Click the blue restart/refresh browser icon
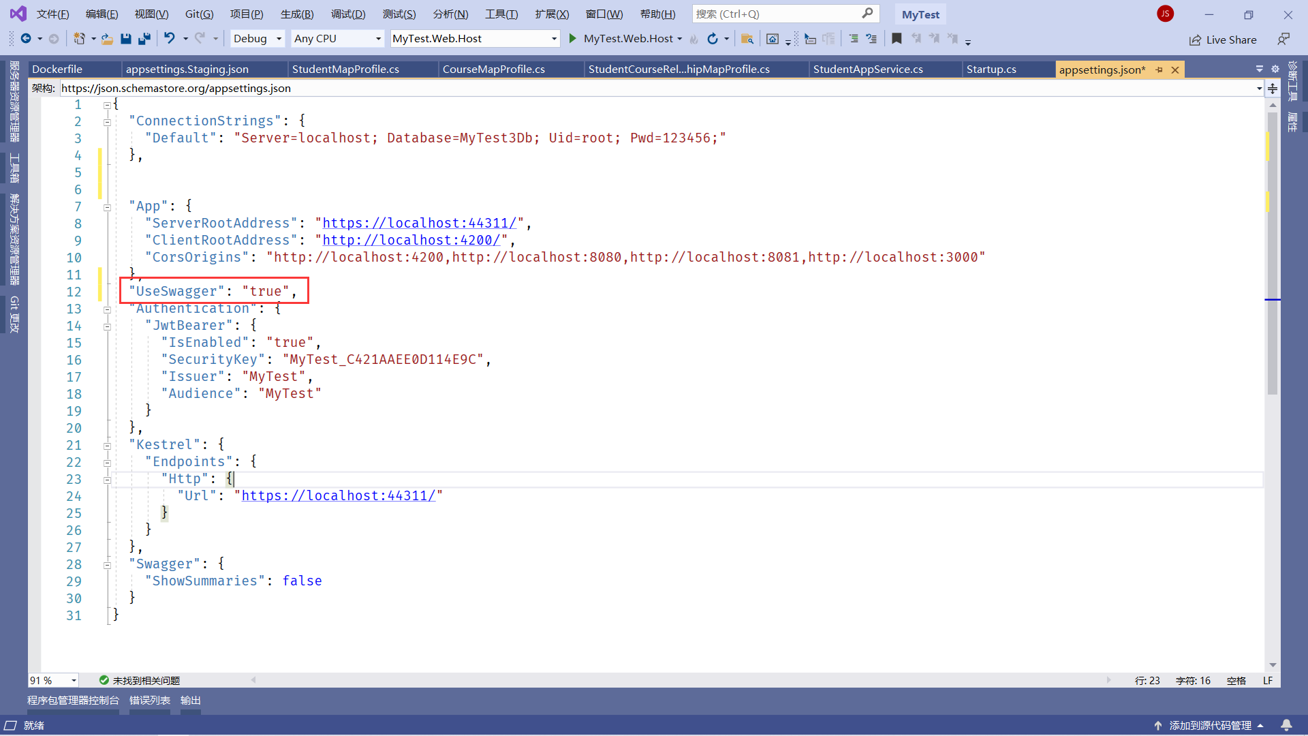This screenshot has height=736, width=1308. 713,39
